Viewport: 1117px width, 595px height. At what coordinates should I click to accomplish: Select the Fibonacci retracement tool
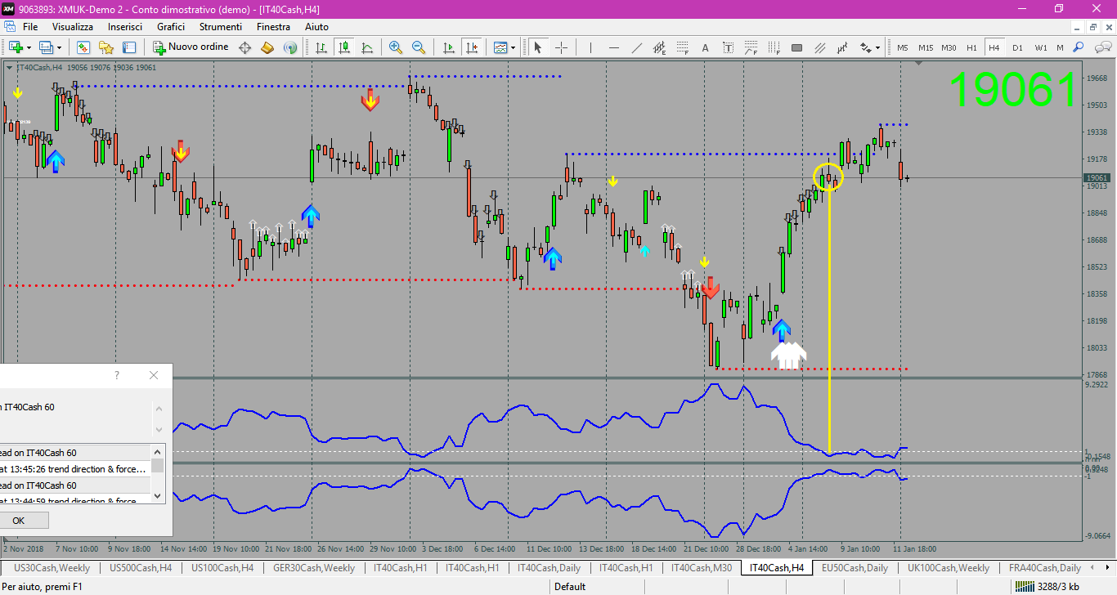click(x=682, y=47)
